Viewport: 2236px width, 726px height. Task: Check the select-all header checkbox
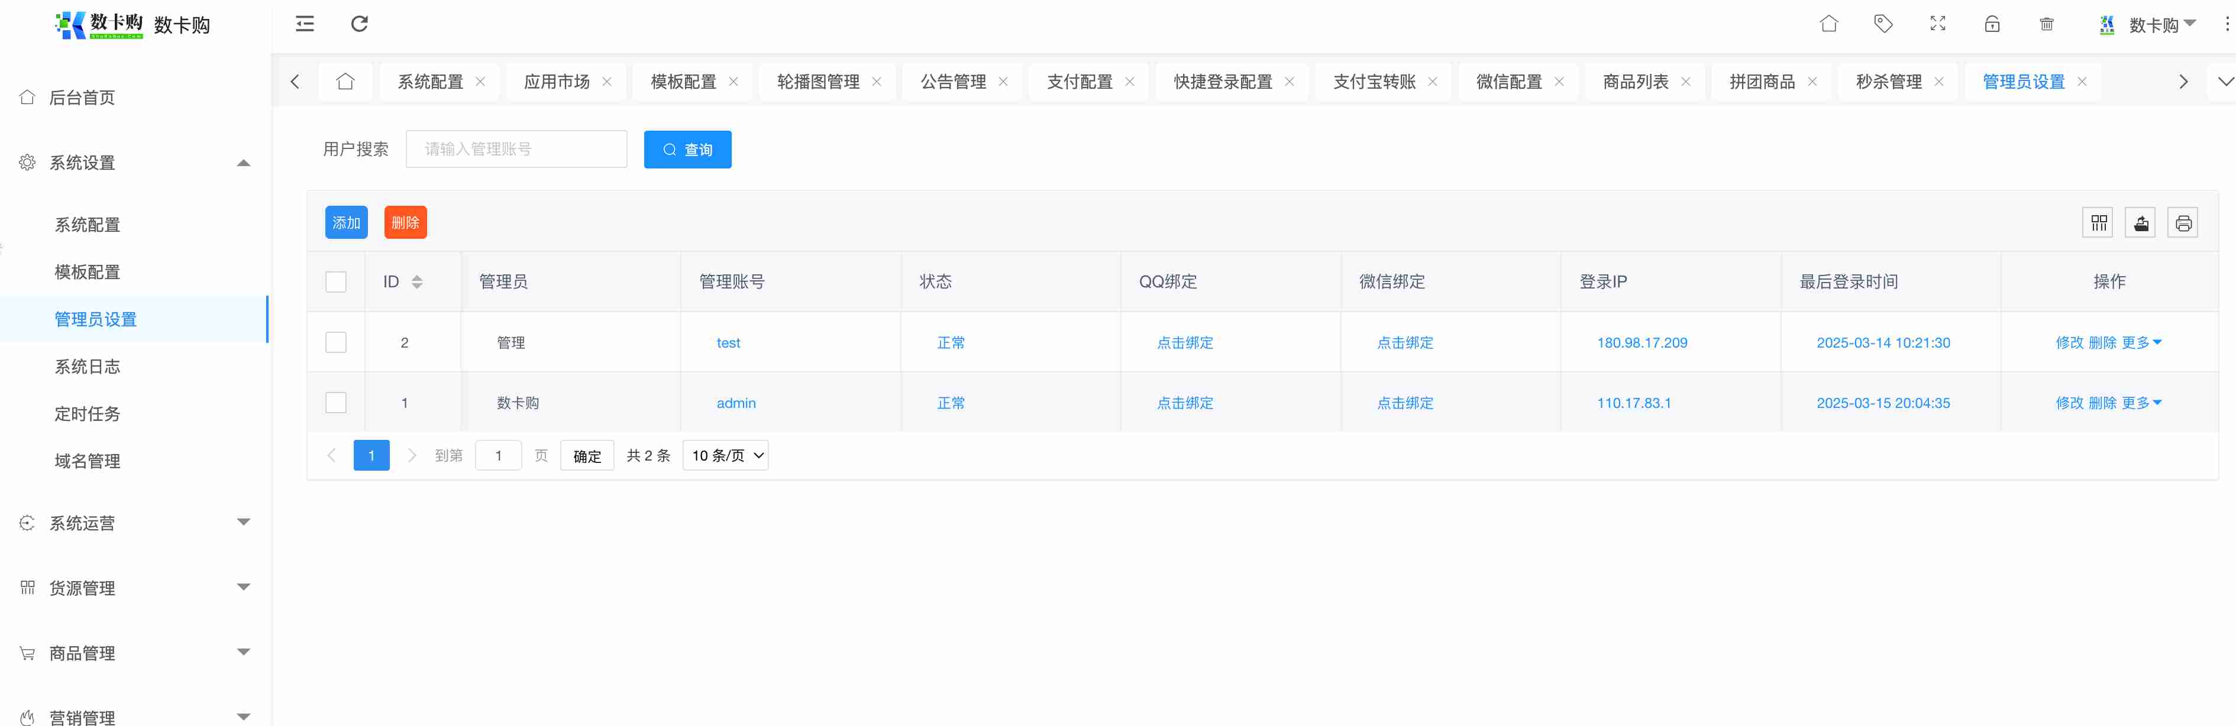click(336, 282)
